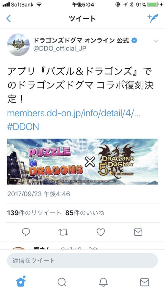This screenshot has width=165, height=293.
Task: Switch to the Search tab
Action: click(62, 282)
